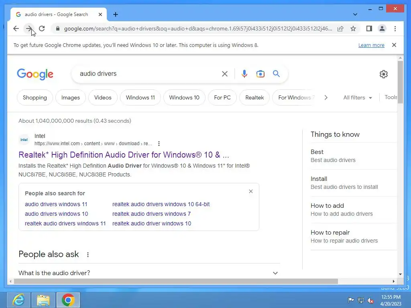Submit search with magnifier icon
The height and width of the screenshot is (308, 411).
276,74
